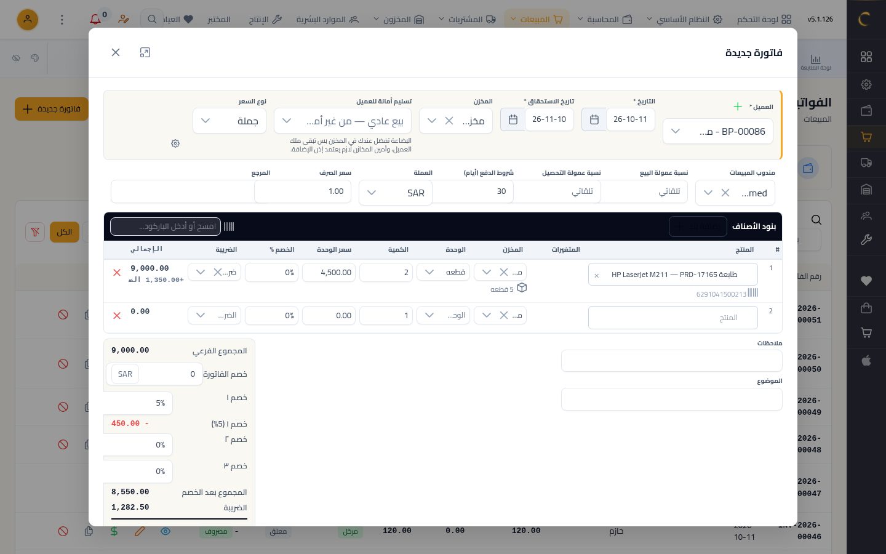Click the New Invoice button in background
This screenshot has width=886, height=554.
click(x=52, y=109)
